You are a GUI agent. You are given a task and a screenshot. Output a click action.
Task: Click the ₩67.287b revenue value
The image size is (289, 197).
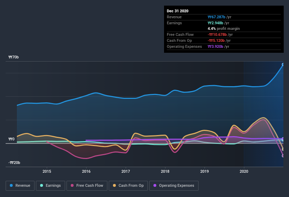(216, 17)
